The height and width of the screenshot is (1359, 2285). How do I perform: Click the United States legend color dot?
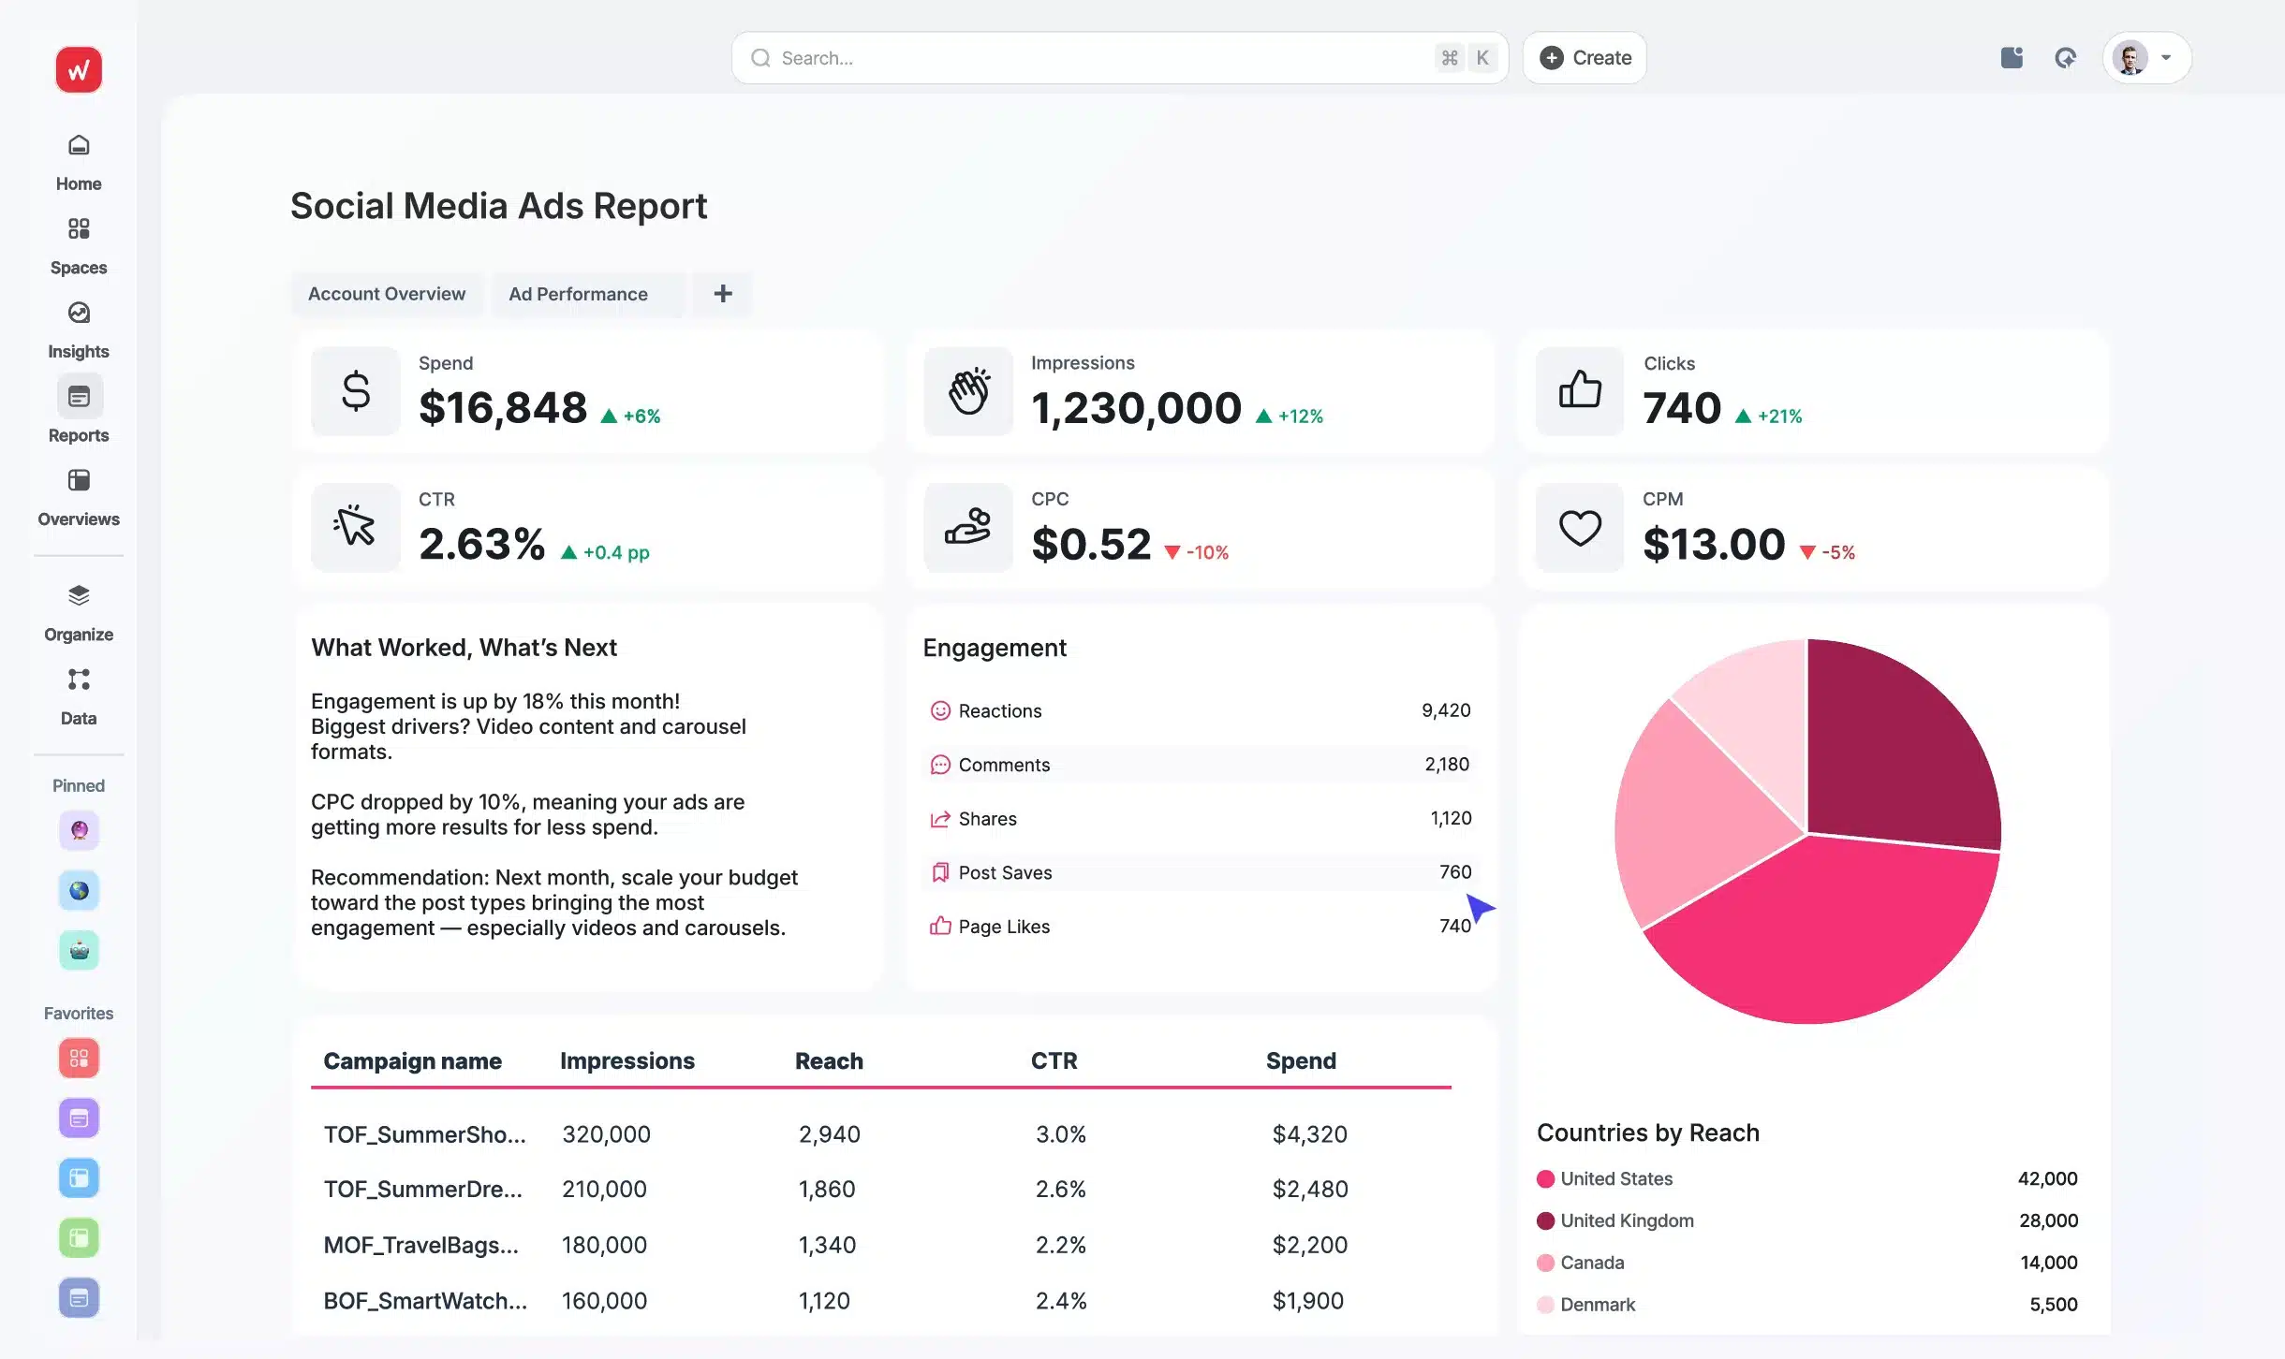[x=1545, y=1178]
